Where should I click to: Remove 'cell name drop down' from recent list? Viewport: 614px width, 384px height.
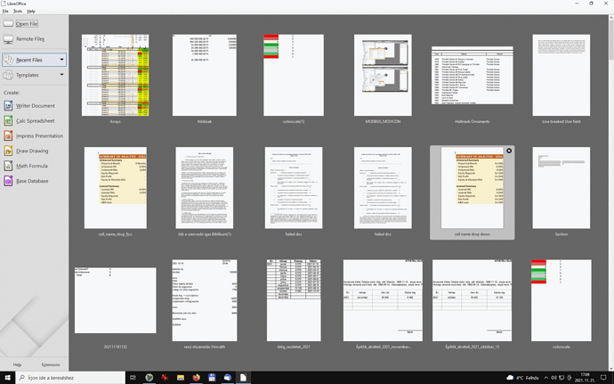point(509,151)
